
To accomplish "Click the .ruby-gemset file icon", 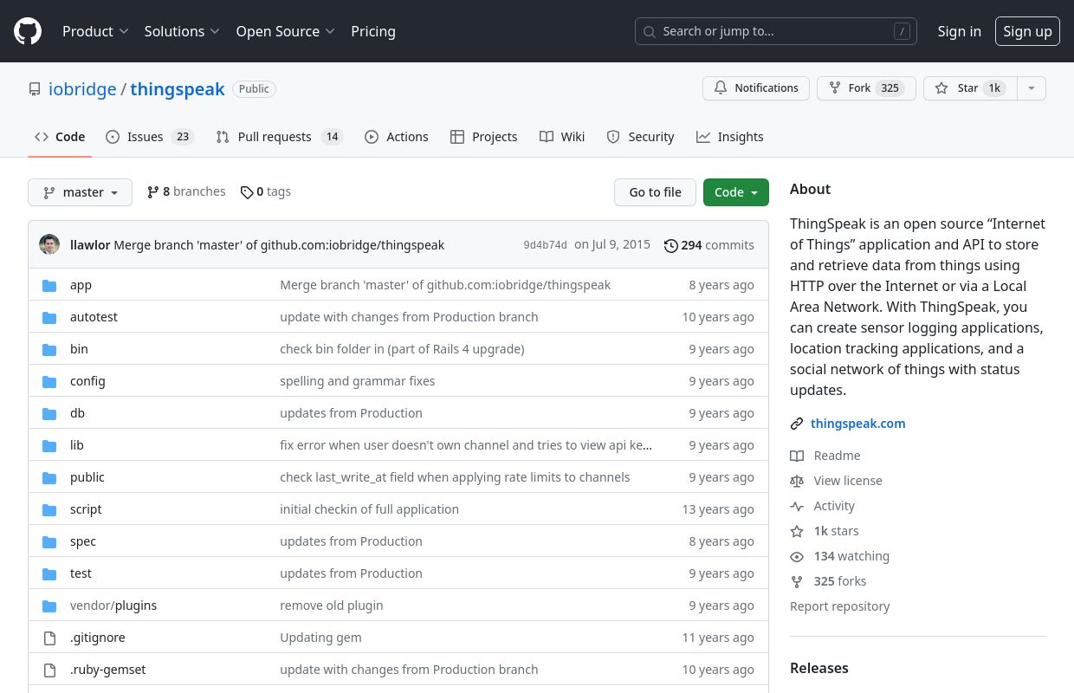I will [49, 670].
